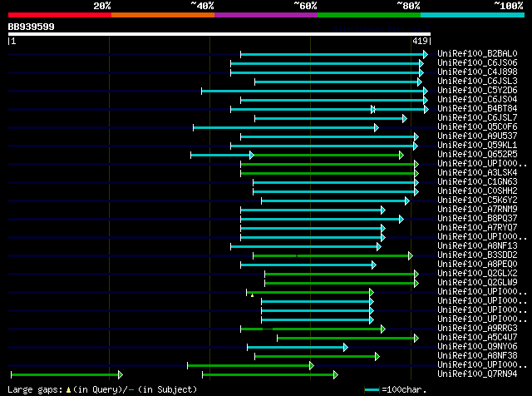Click the UniRef100_C1GN63 label
532x396 pixels.
tap(477, 182)
